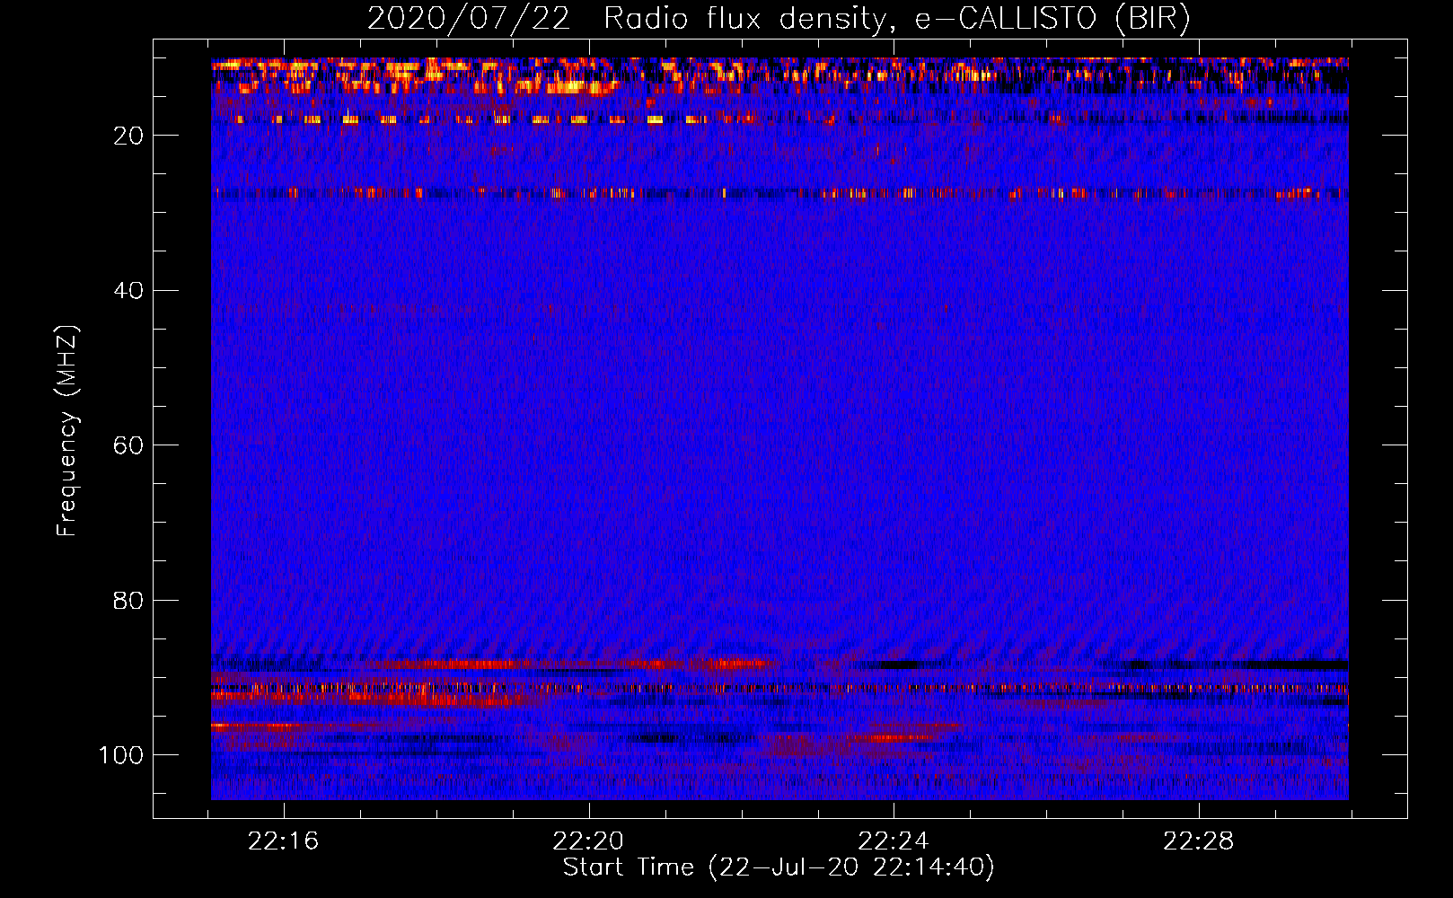Screen dimensions: 1453x898
Task: Click the '22:28' time tick label
Action: [1199, 841]
